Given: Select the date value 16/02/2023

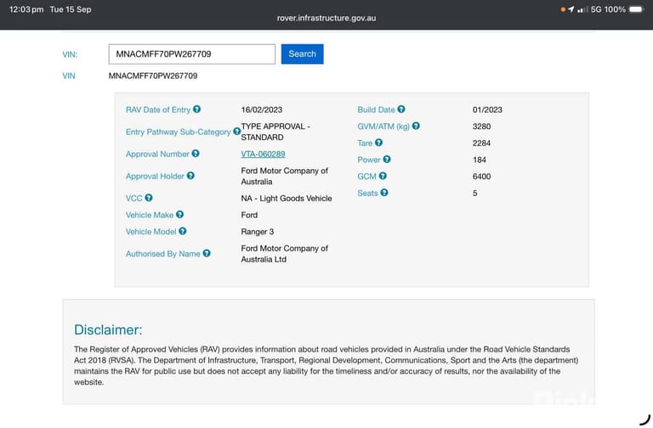Looking at the screenshot, I should (x=262, y=110).
